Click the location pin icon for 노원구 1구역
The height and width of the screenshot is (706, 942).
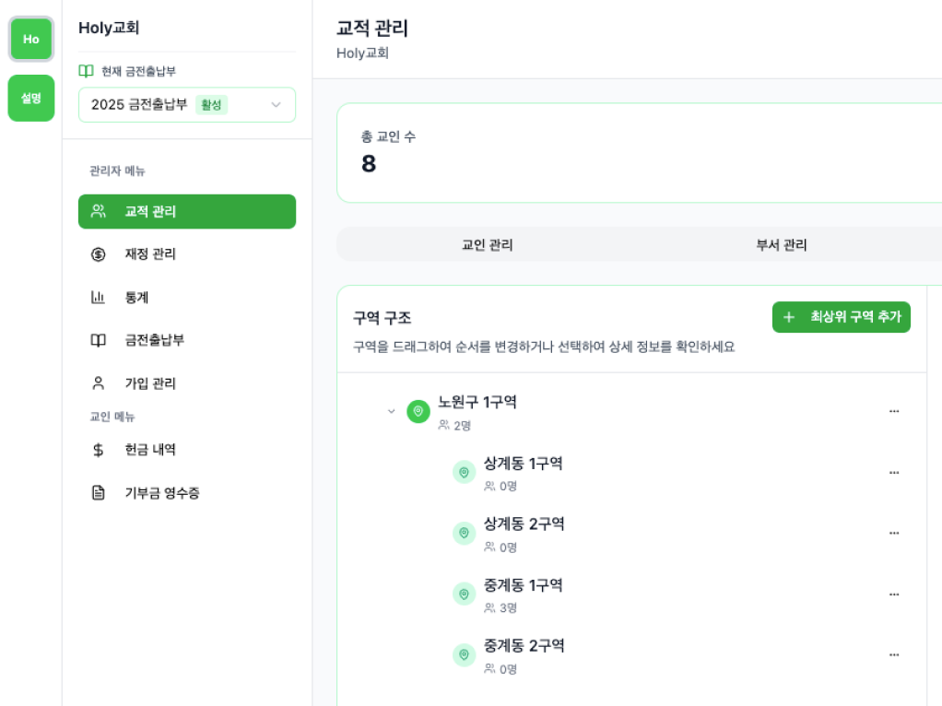[x=418, y=411]
